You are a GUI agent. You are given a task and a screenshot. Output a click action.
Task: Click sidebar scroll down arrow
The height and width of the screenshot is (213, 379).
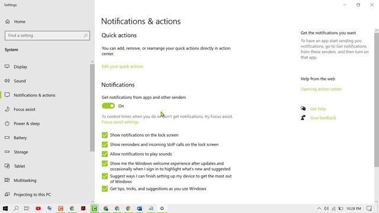pos(92,201)
